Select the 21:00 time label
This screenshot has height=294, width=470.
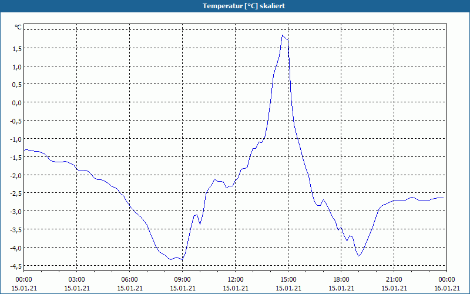click(394, 280)
